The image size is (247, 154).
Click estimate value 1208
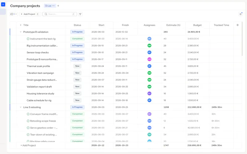[x=166, y=107]
